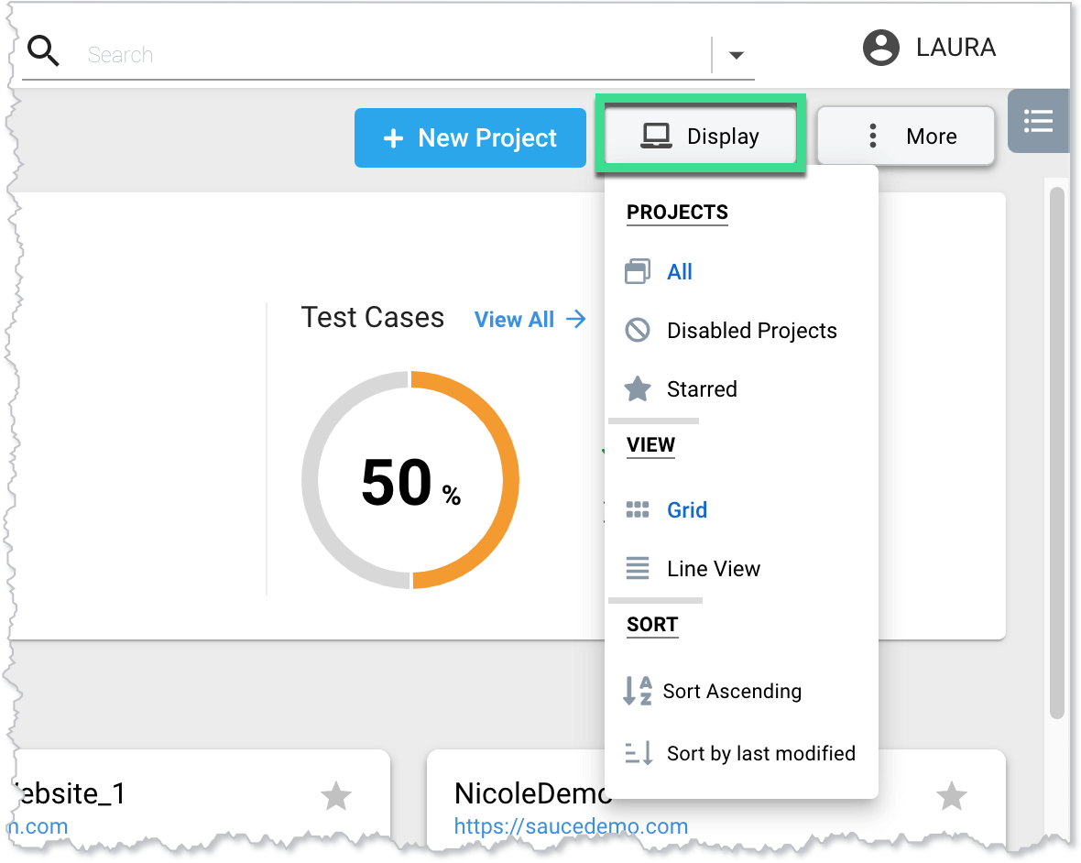Image resolution: width=1081 pixels, height=863 pixels.
Task: Select All projects in Display menu
Action: click(x=679, y=272)
